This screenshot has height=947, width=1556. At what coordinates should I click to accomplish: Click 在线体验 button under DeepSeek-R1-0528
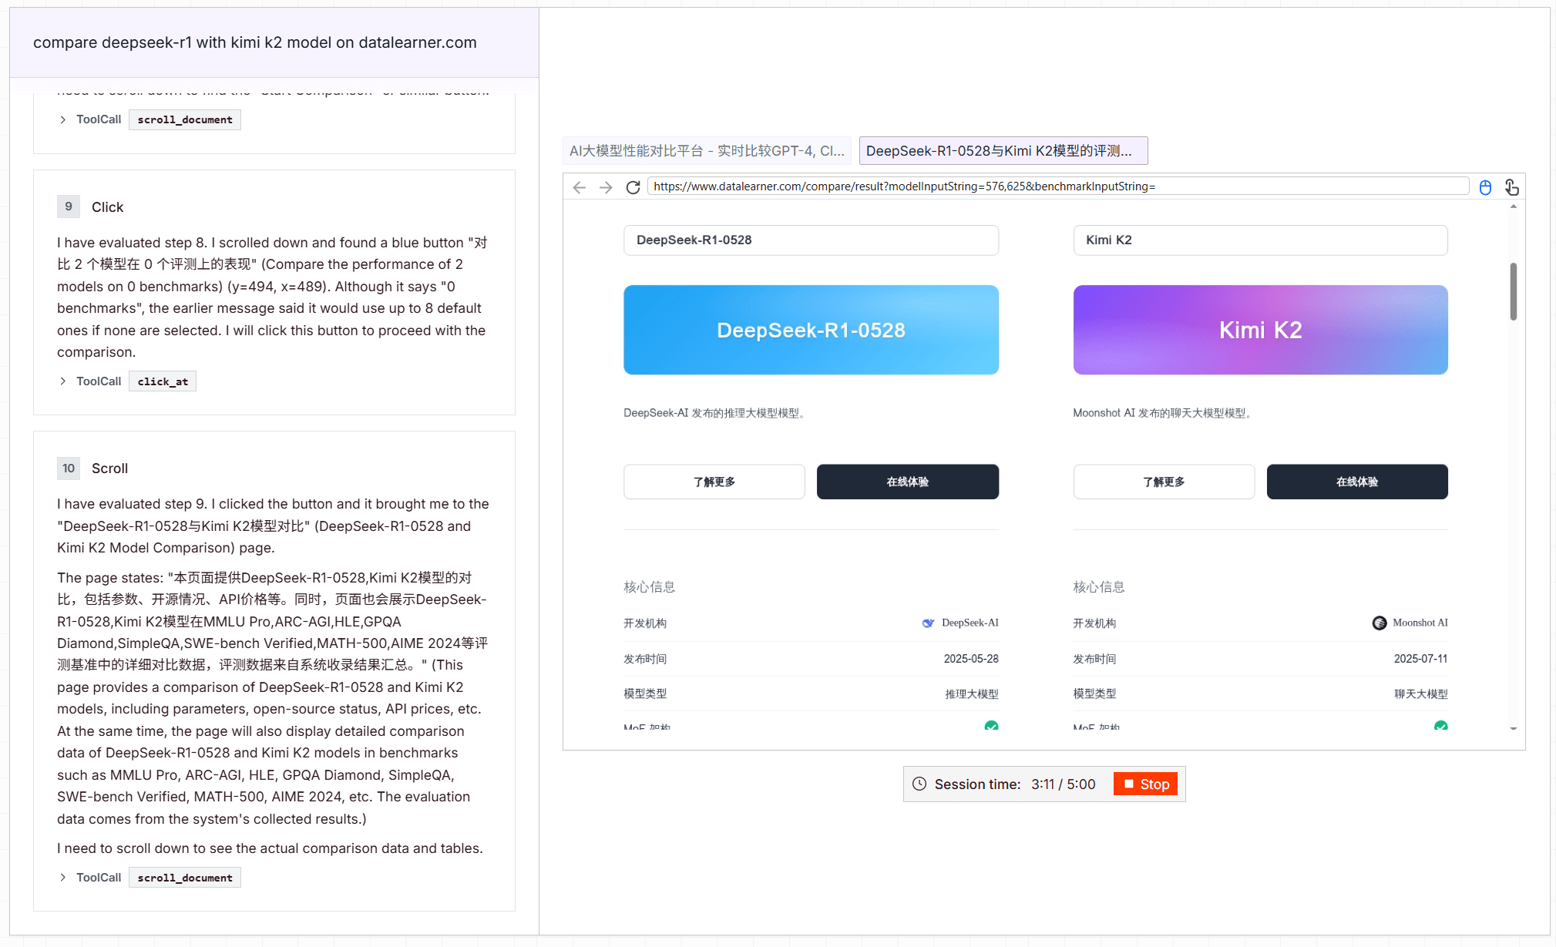(x=907, y=482)
